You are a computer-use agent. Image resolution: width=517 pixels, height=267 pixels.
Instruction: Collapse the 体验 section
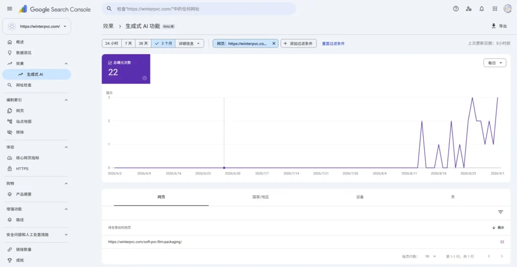[x=66, y=147]
